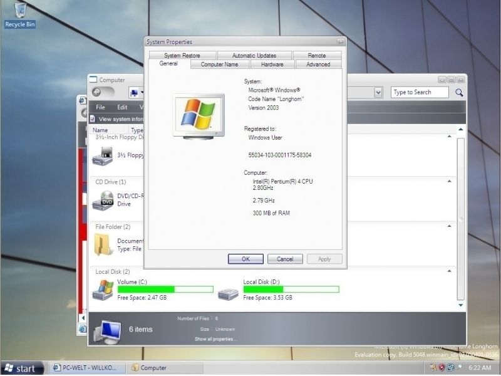Open the address bar dropdown arrow
Screen dimensions: 501x376
pyautogui.click(x=378, y=93)
